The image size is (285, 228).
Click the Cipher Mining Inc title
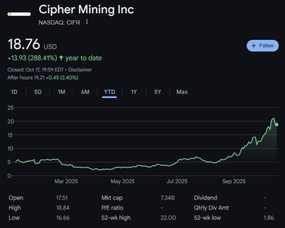(86, 9)
